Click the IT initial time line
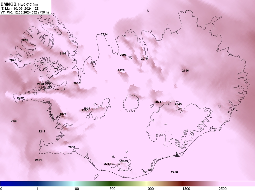 point(20,9)
